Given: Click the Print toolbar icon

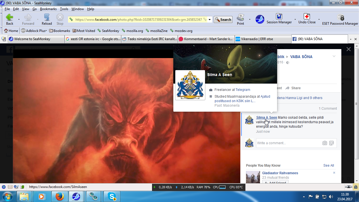Looking at the screenshot, I should [240, 19].
